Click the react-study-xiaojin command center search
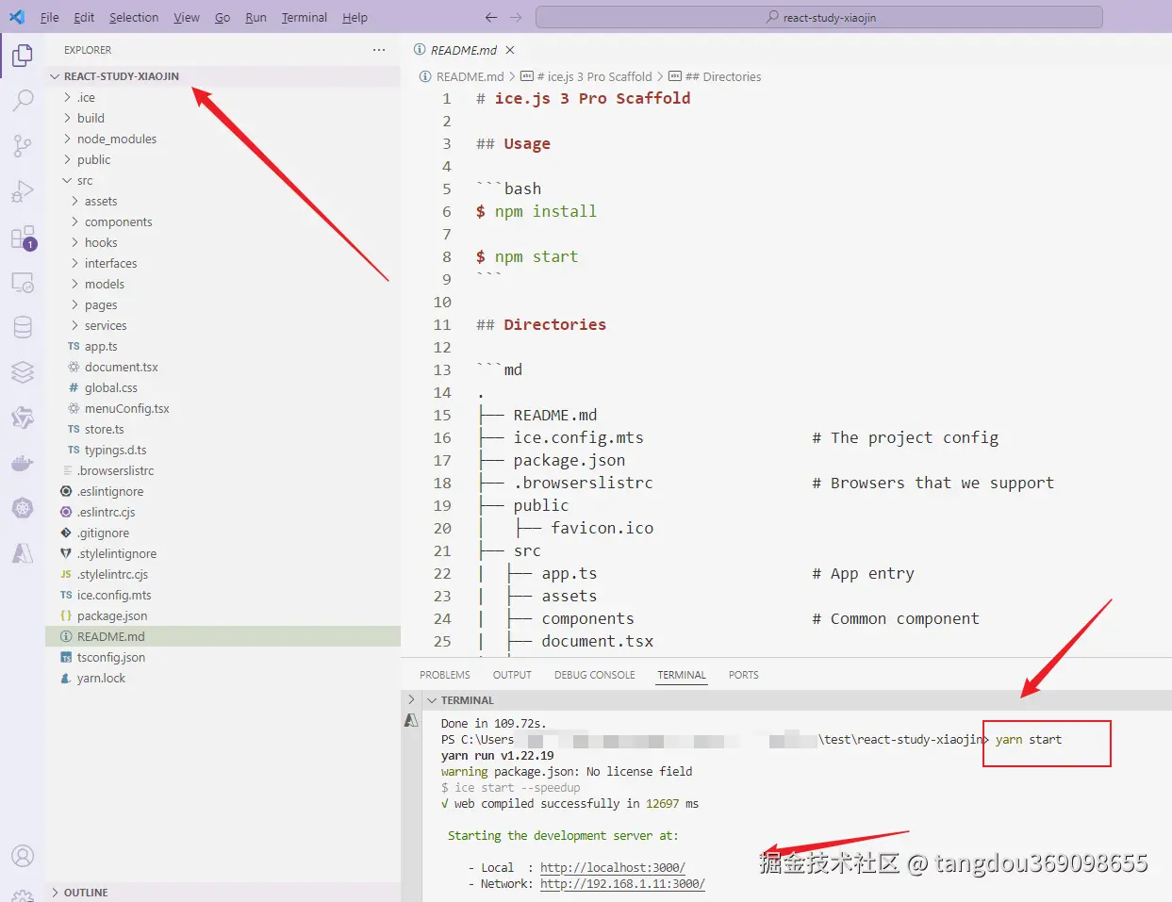This screenshot has height=902, width=1172. point(818,17)
